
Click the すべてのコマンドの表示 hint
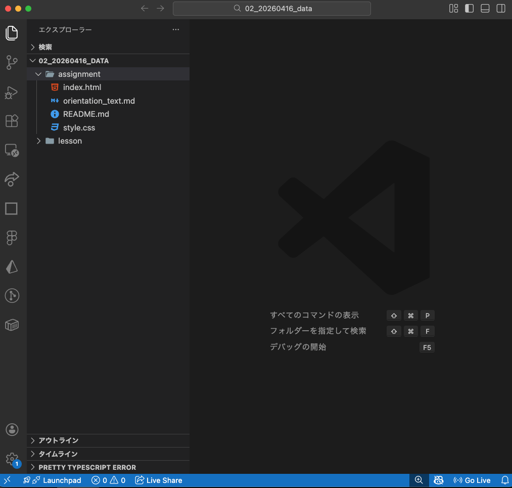point(314,315)
